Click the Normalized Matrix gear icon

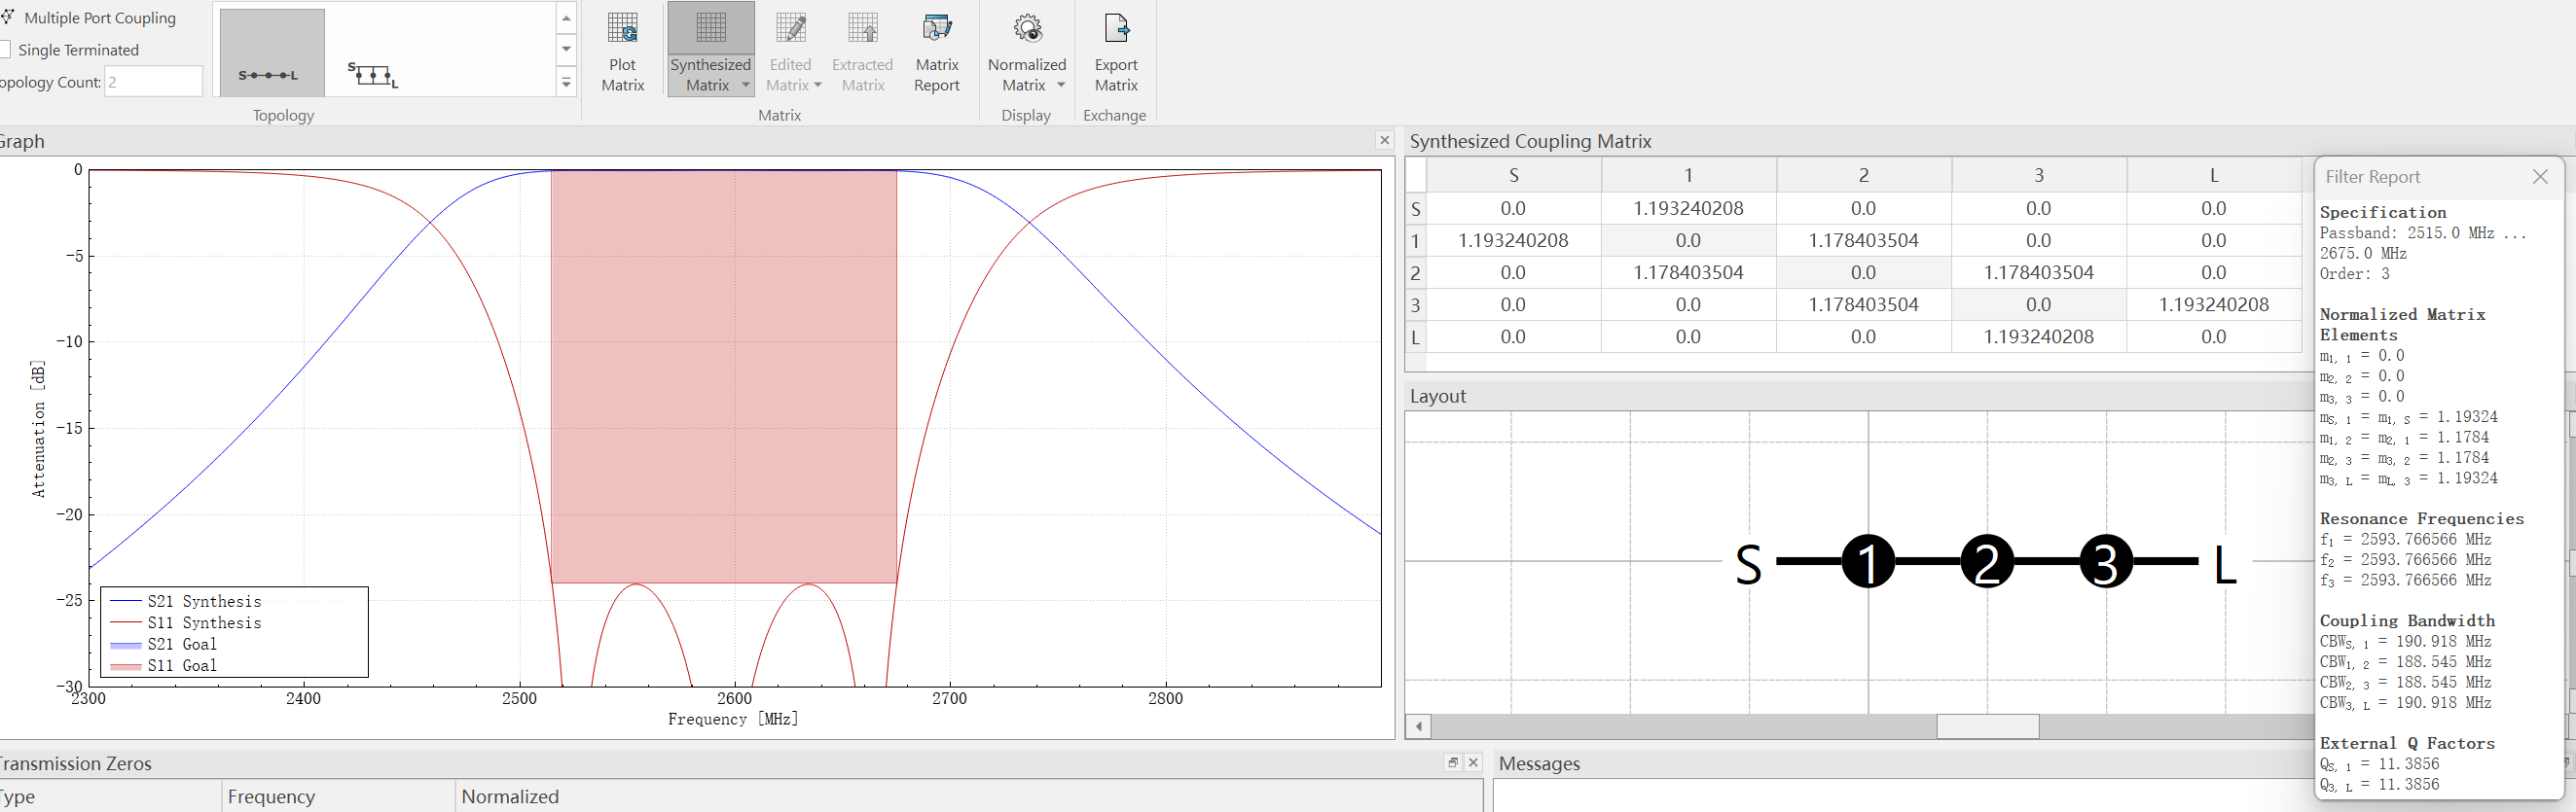(1027, 28)
